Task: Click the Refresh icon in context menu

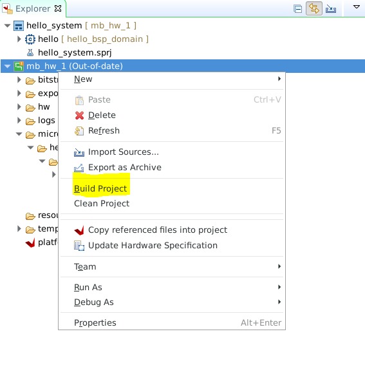Action: click(79, 131)
